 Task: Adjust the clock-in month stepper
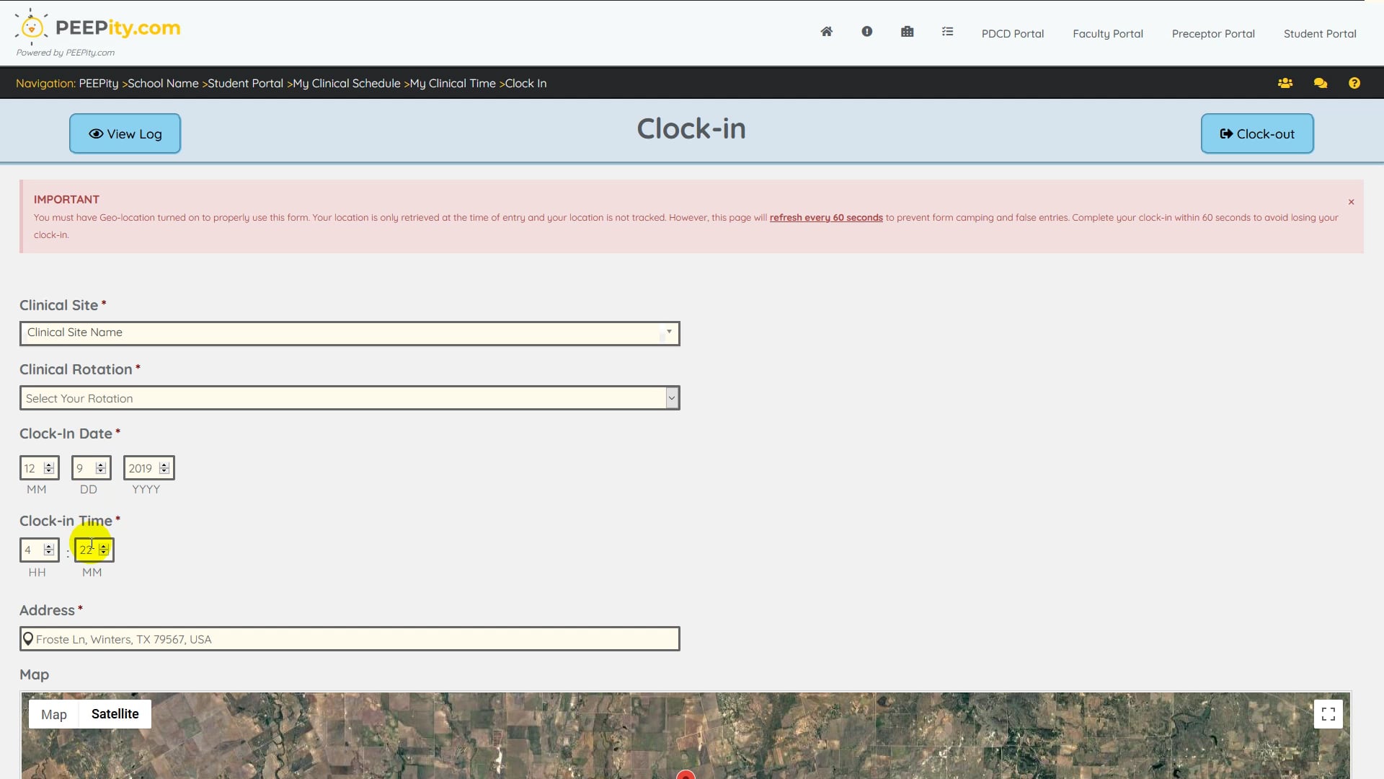pyautogui.click(x=49, y=468)
